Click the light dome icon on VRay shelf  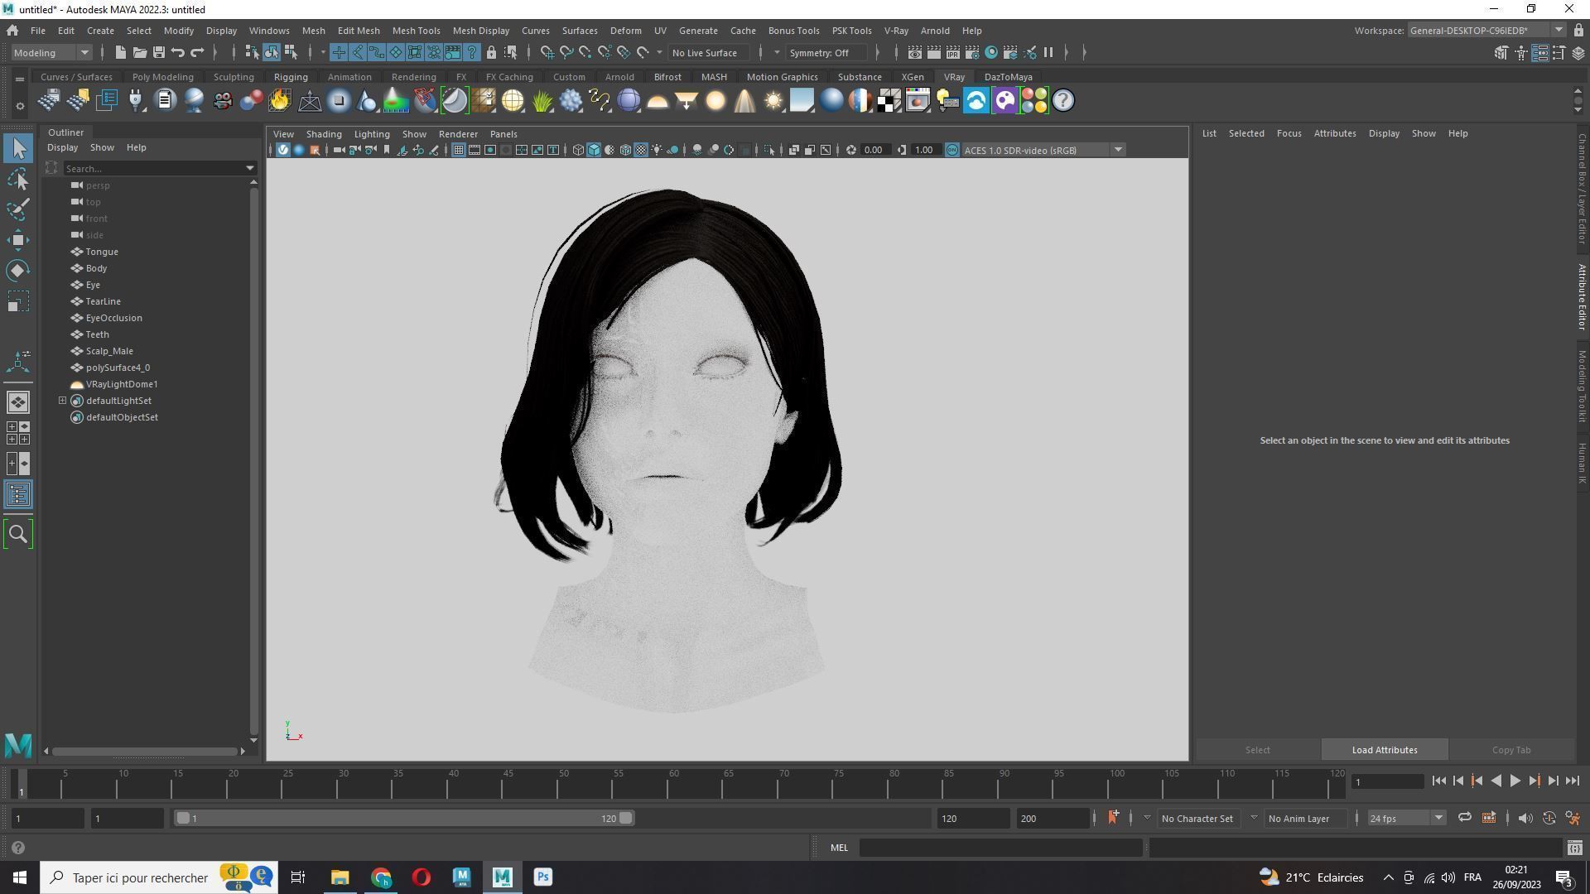coord(658,101)
